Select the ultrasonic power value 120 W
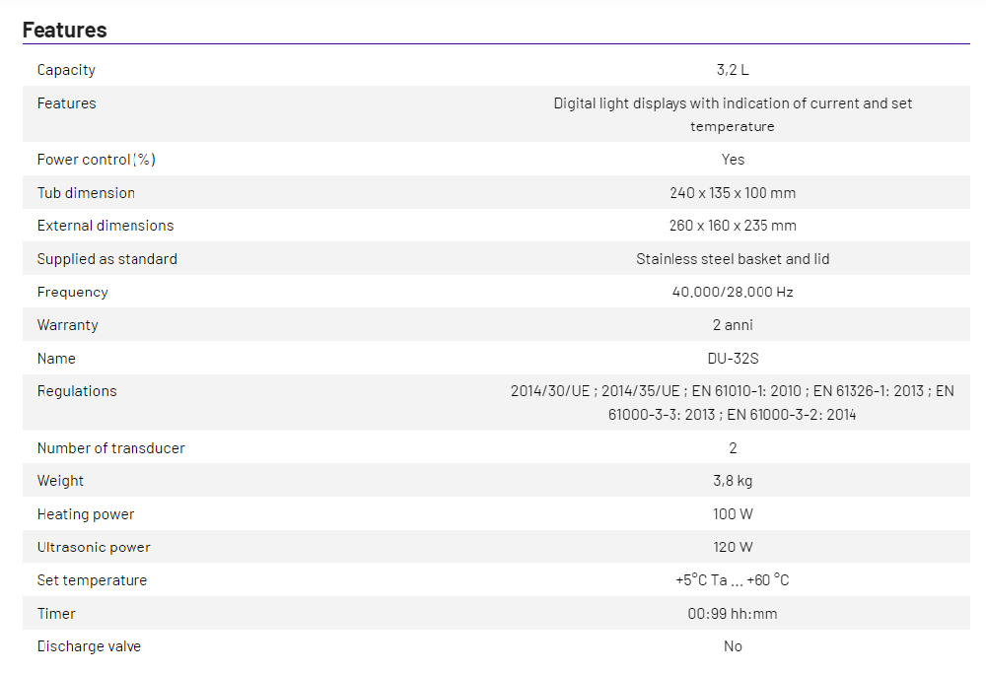 pyautogui.click(x=732, y=547)
